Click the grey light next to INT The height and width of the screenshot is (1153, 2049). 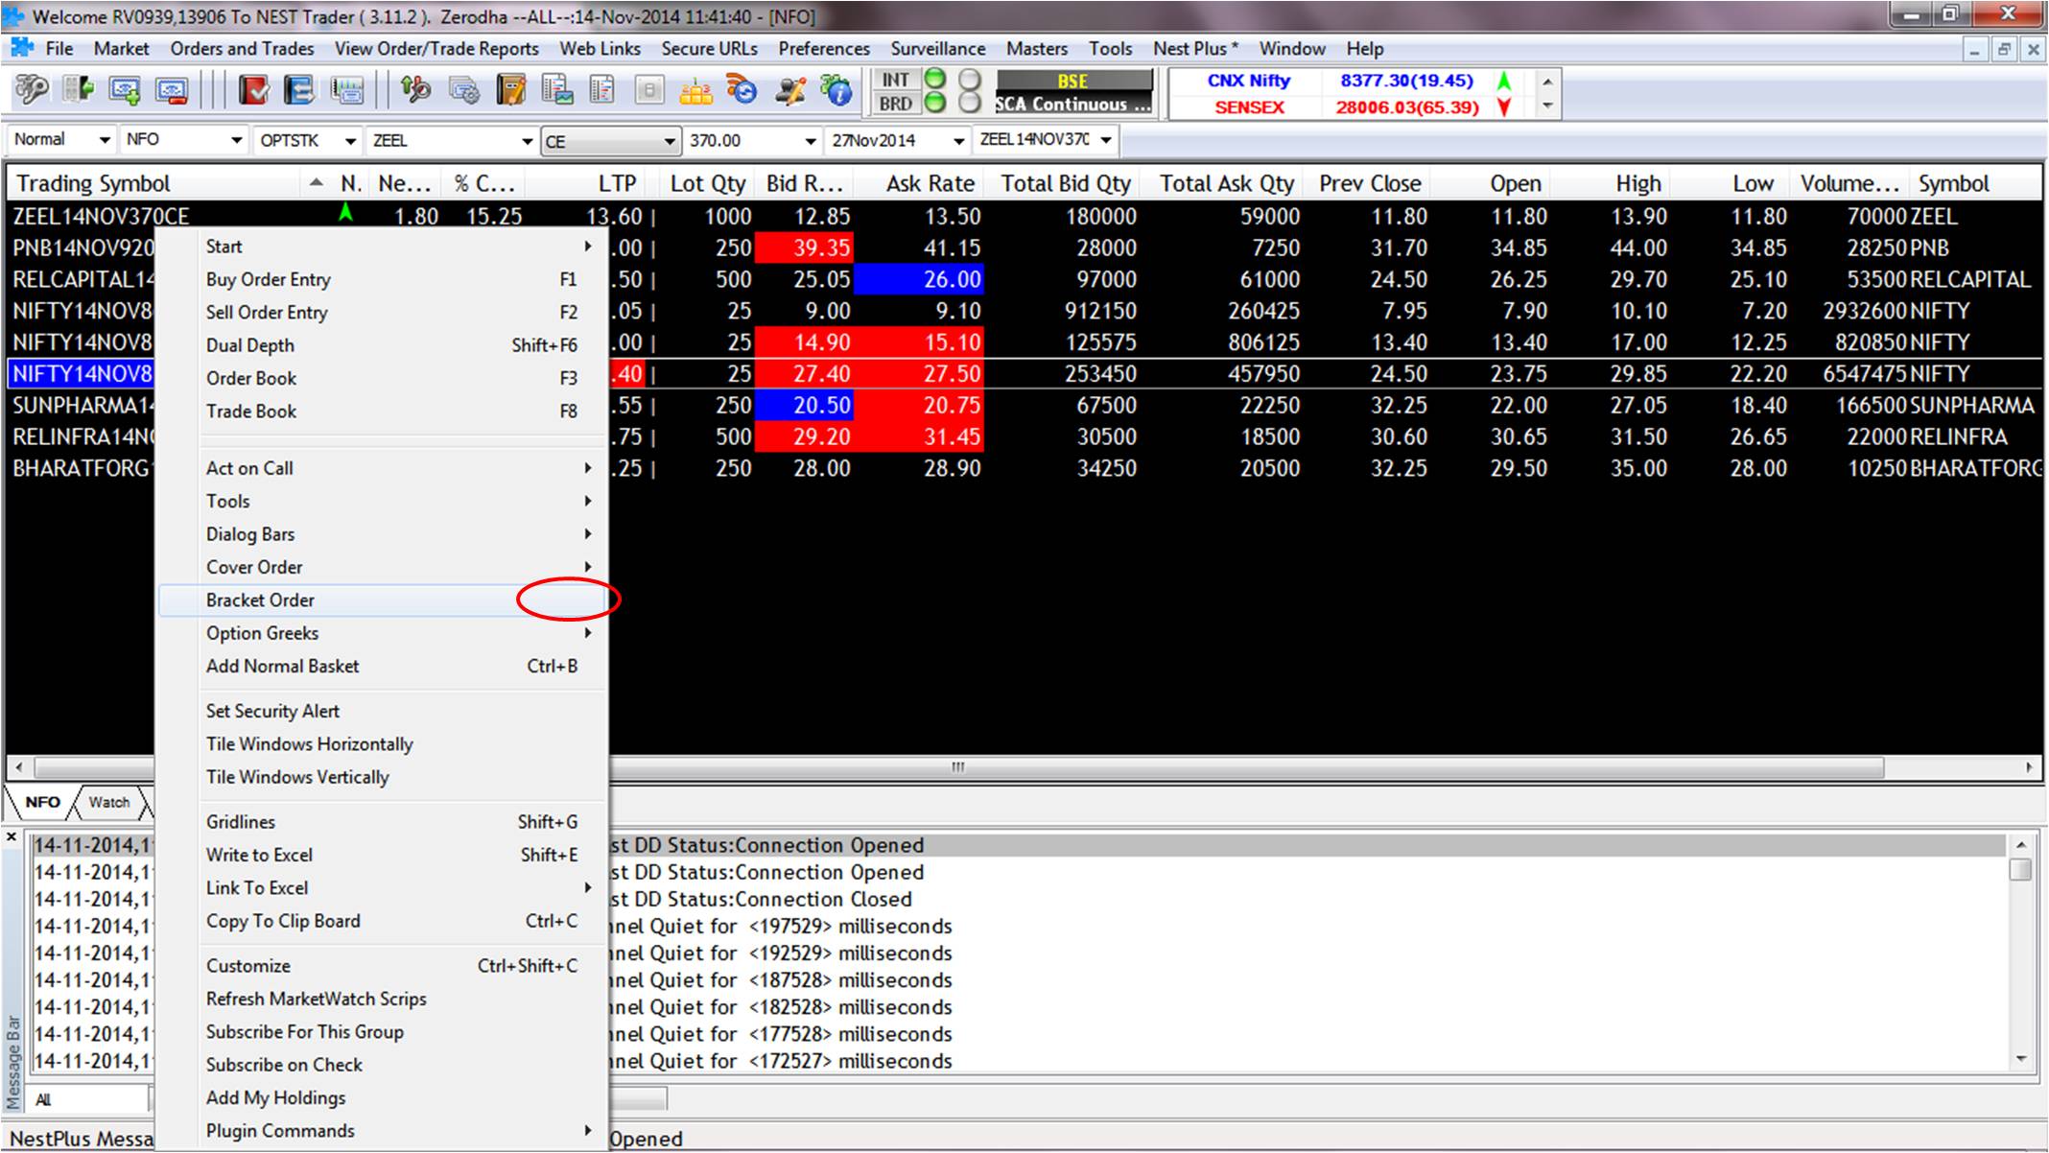971,80
